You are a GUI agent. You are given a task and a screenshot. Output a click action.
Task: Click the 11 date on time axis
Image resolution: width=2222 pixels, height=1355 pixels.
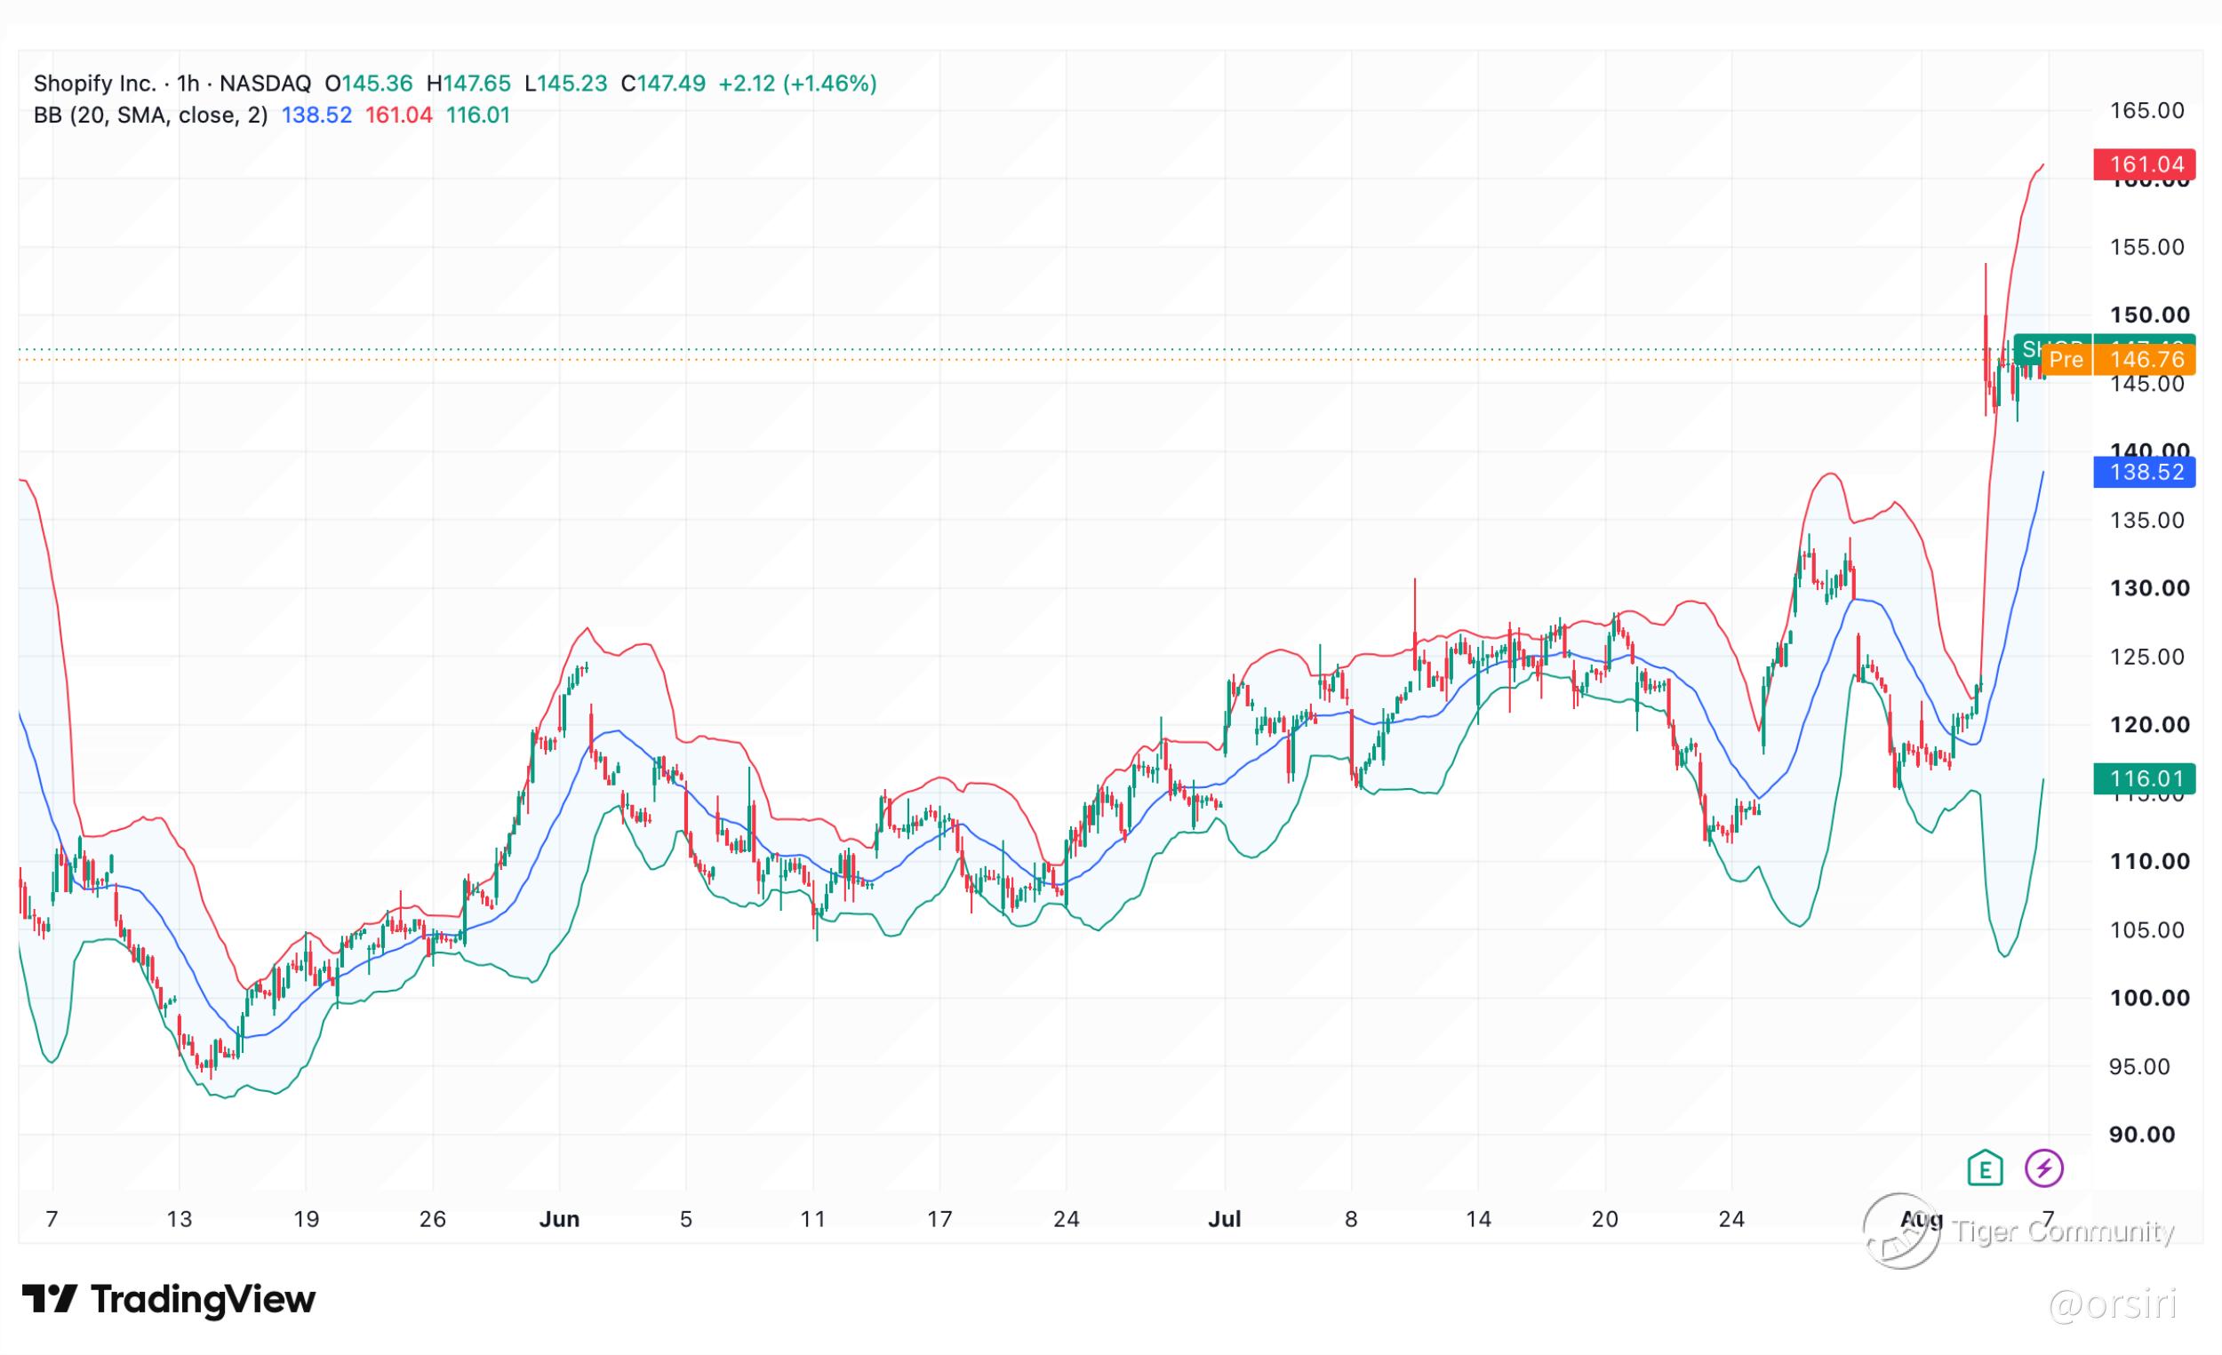[x=813, y=1220]
